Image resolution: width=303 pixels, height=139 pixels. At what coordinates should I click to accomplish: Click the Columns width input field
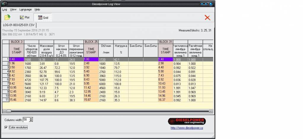tap(26, 119)
